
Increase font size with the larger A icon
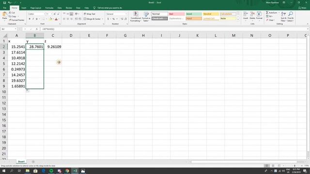pyautogui.click(x=55, y=14)
